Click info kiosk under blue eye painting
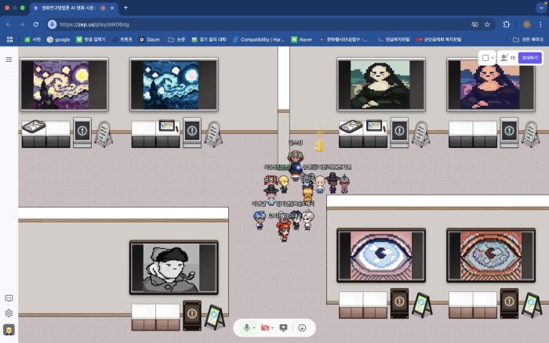The width and height of the screenshot is (549, 343). pos(399,303)
